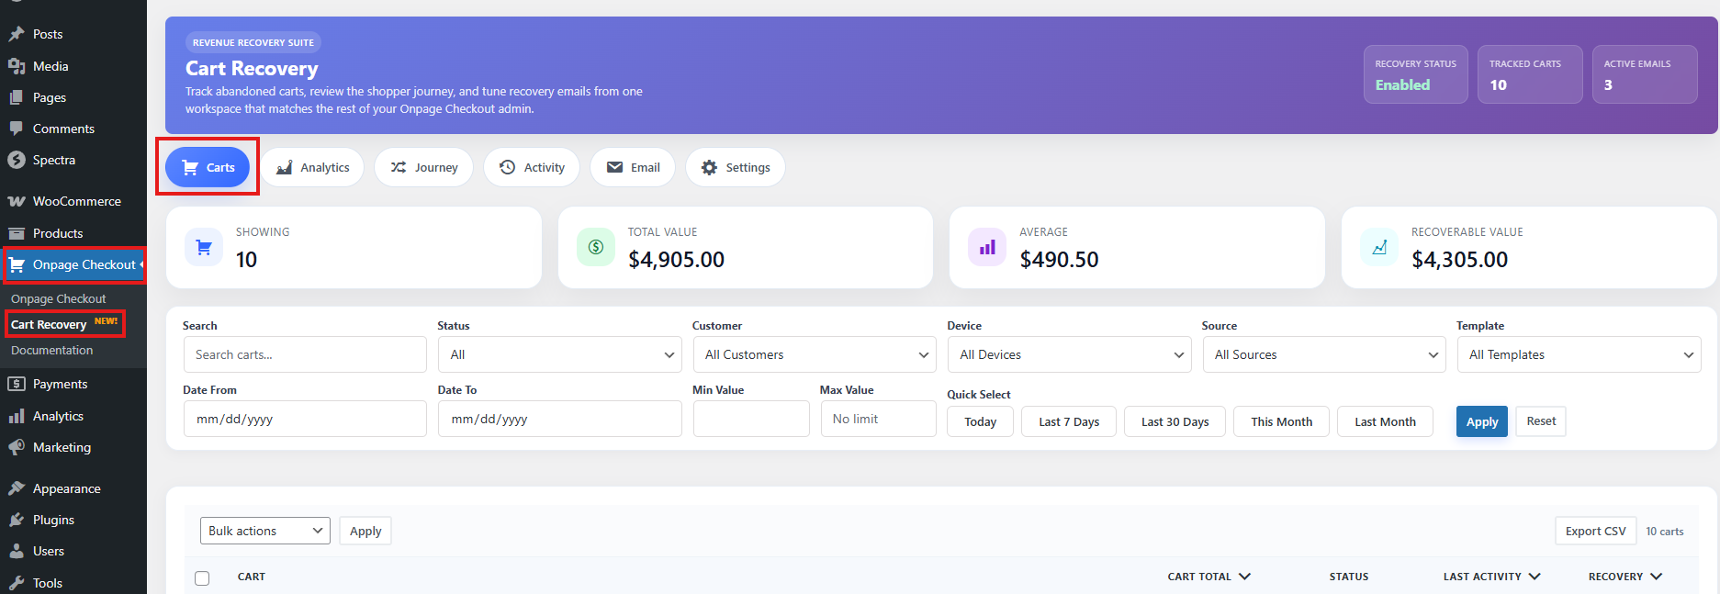Export carts to CSV
The width and height of the screenshot is (1720, 594).
coord(1595,531)
